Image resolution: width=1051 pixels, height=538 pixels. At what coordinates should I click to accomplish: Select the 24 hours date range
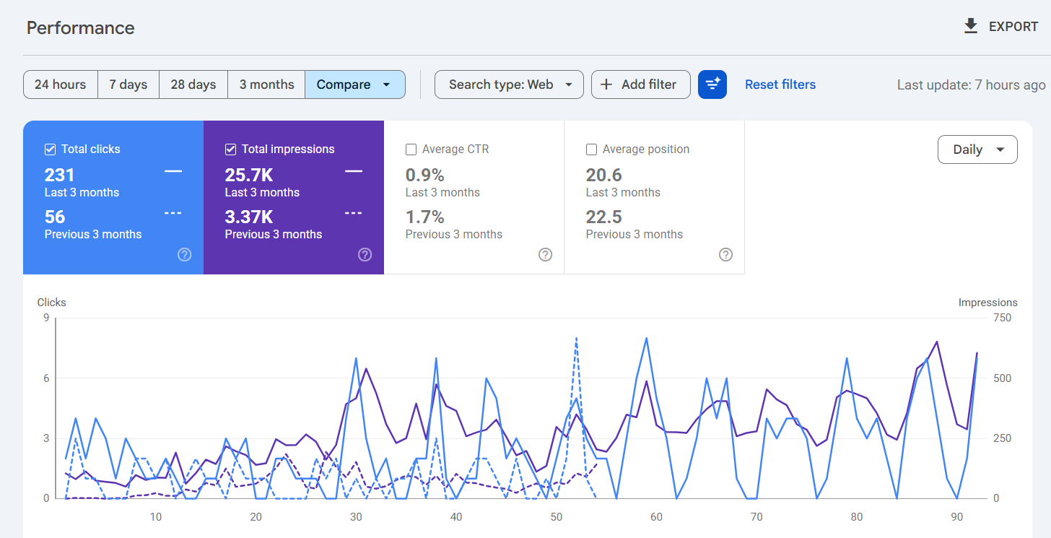[x=61, y=84]
